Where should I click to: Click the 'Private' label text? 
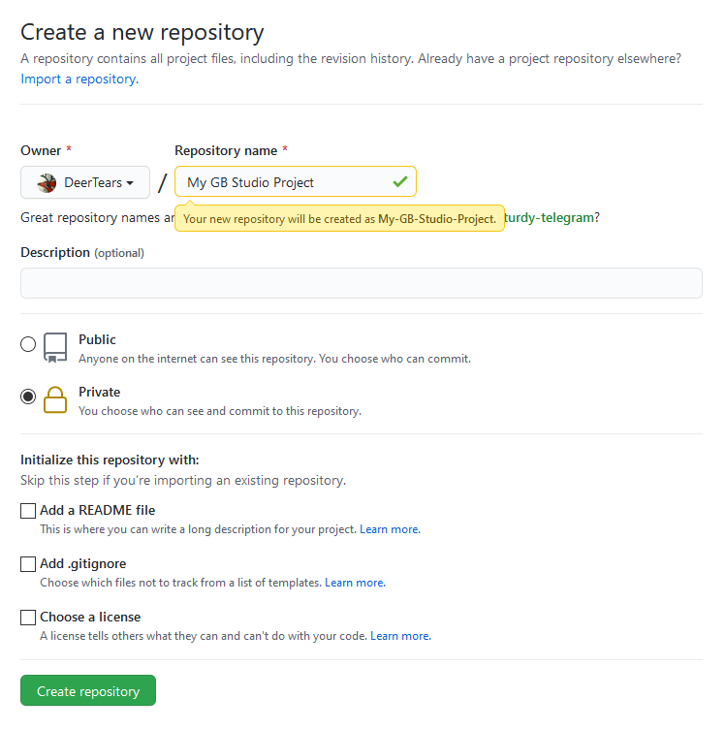[x=99, y=392]
